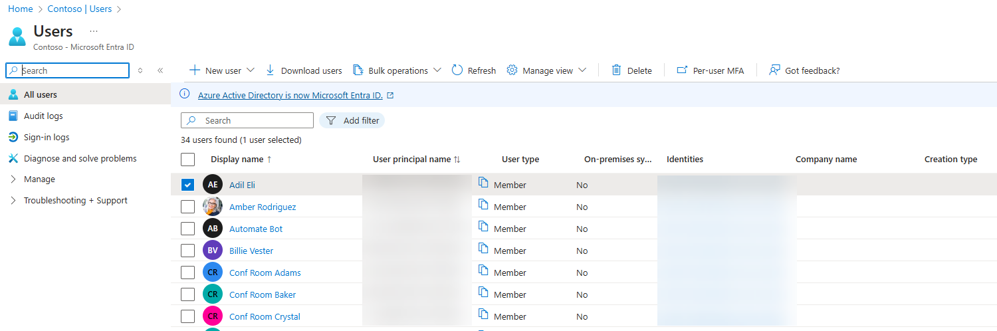Click the Download users arrow icon
The height and width of the screenshot is (331, 997).
(271, 70)
